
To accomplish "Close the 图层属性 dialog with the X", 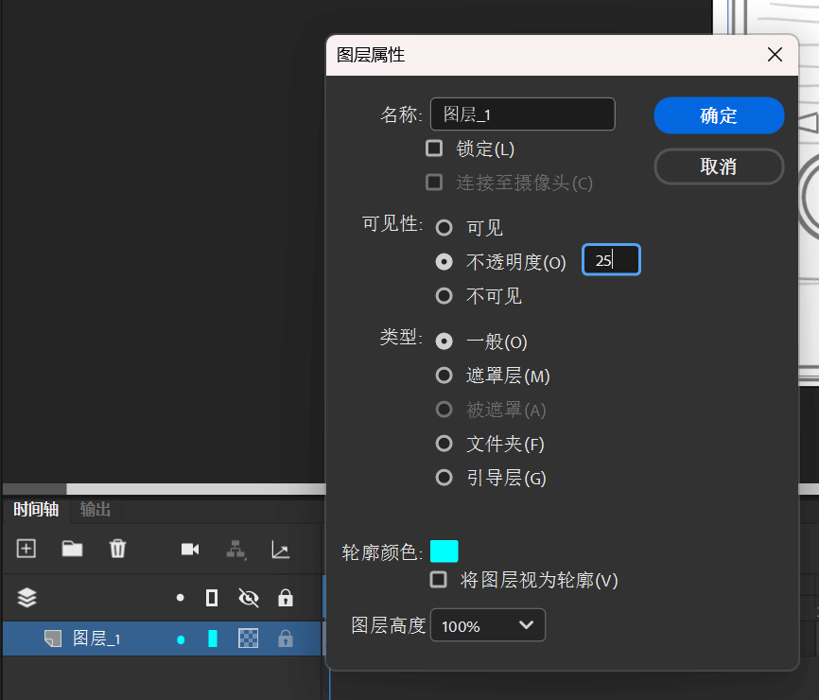I will [x=775, y=54].
